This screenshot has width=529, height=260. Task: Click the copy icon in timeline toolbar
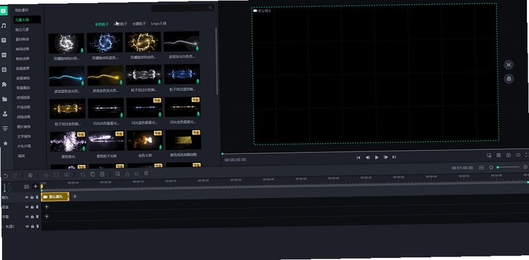93,174
